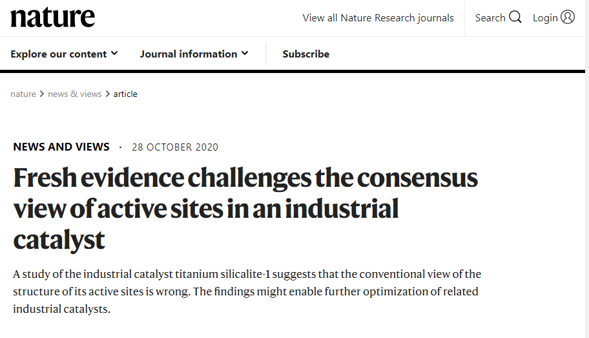Click the article breadcrumb item
This screenshot has width=589, height=338.
coord(125,94)
